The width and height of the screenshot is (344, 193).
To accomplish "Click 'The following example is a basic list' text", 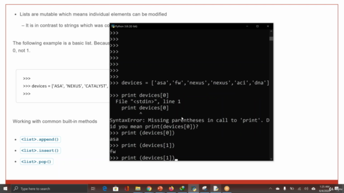I will 61,43.
